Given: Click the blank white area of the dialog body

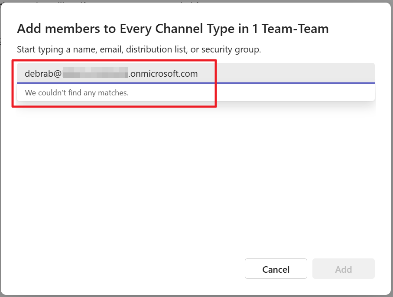Looking at the screenshot, I should point(195,182).
